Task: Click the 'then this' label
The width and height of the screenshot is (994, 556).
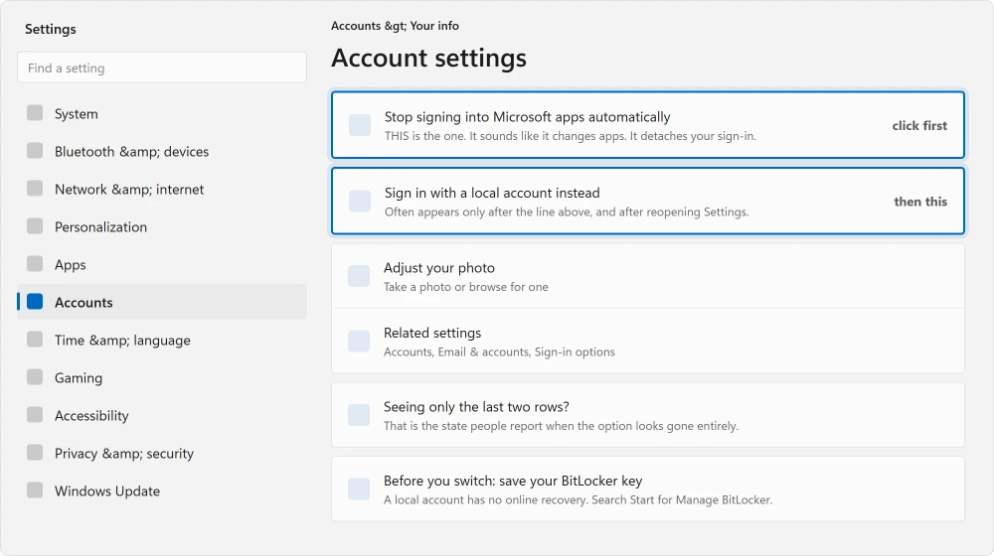Action: pos(920,202)
